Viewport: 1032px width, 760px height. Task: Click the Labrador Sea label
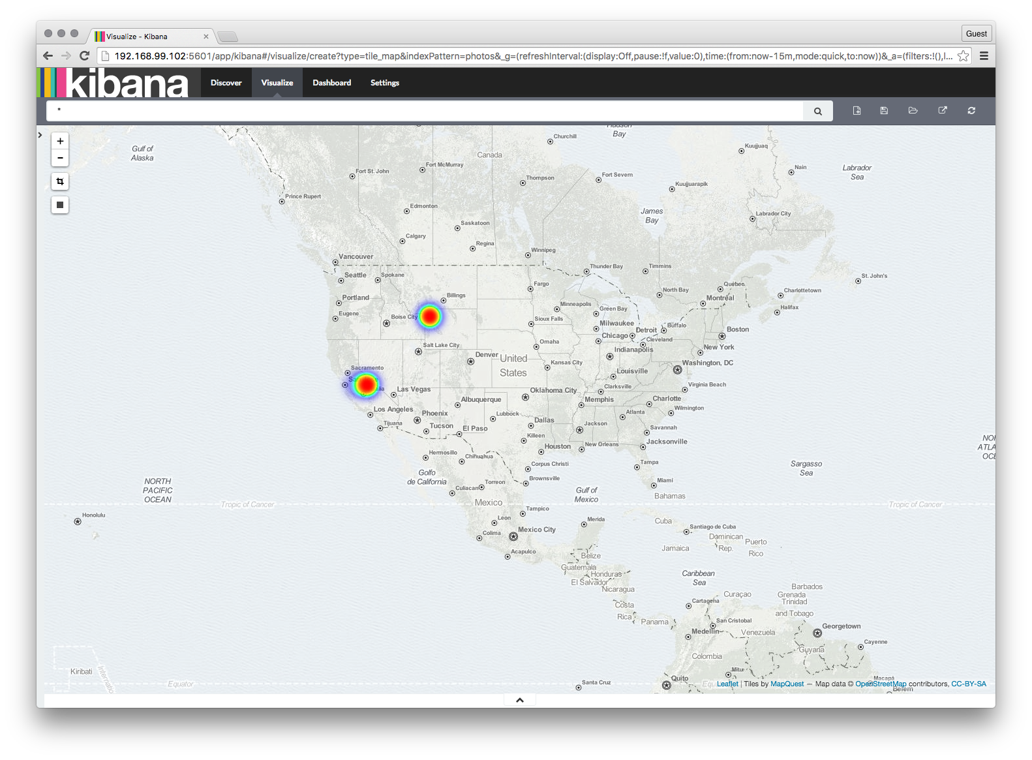pos(857,172)
